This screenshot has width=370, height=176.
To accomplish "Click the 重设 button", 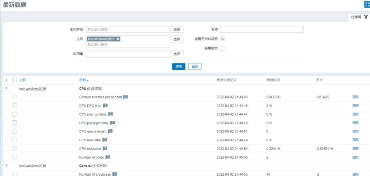I will coord(195,67).
